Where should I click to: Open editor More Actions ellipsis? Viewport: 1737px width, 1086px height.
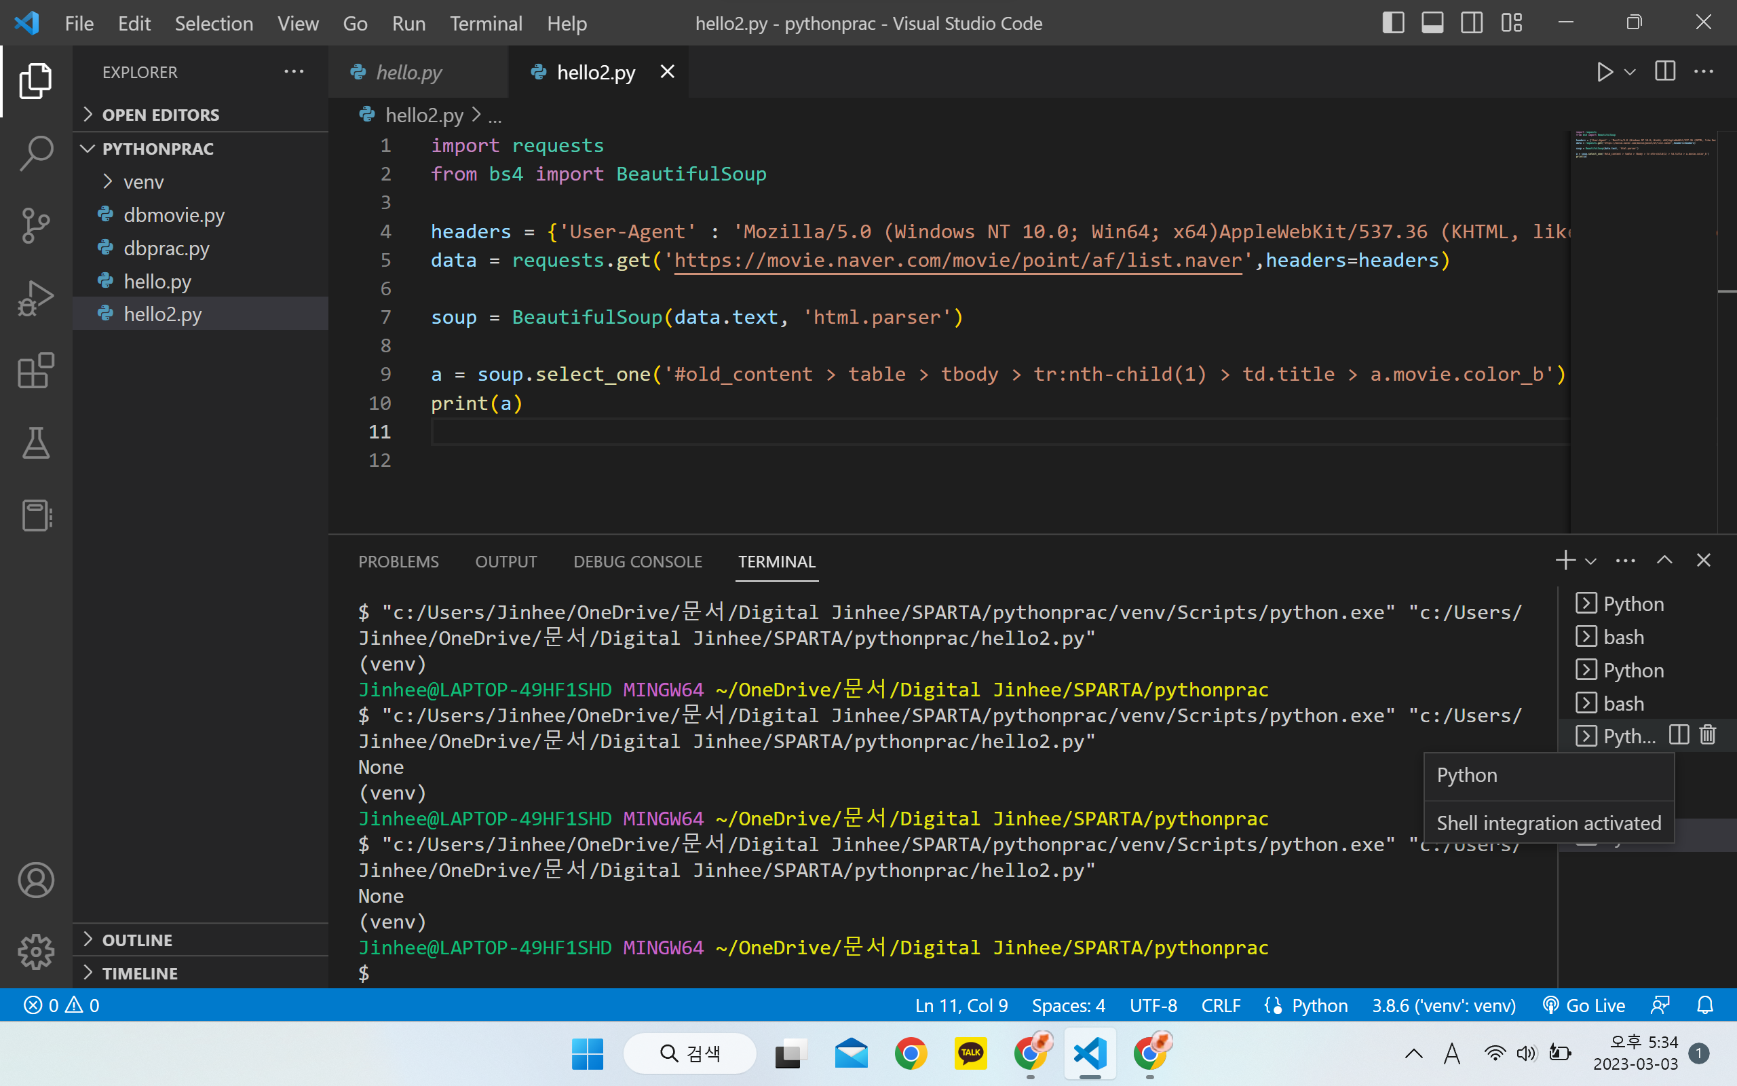click(x=1704, y=72)
